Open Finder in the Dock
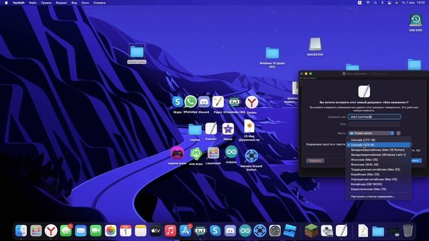This screenshot has height=241, width=429. [21, 231]
